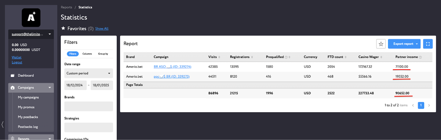Open campaign BR ASO ID 339274 link
Screen dimensions: 441x140
(172, 67)
